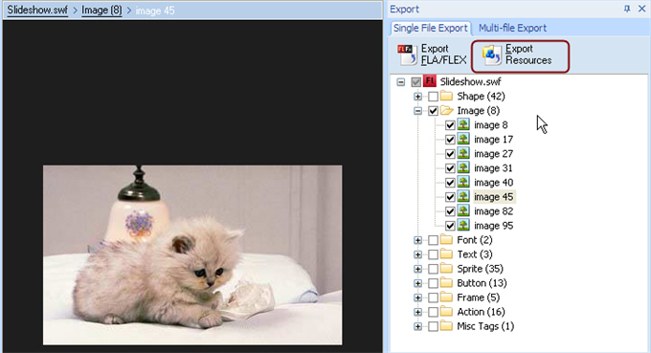Viewport: 651px width, 353px height.
Task: Uncheck the image 82 checkbox
Action: [x=450, y=211]
